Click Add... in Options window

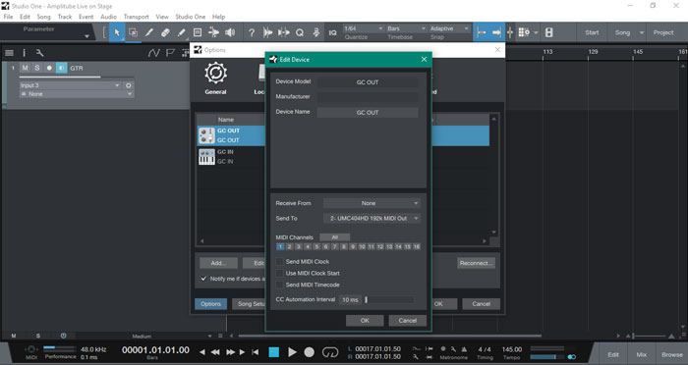218,263
